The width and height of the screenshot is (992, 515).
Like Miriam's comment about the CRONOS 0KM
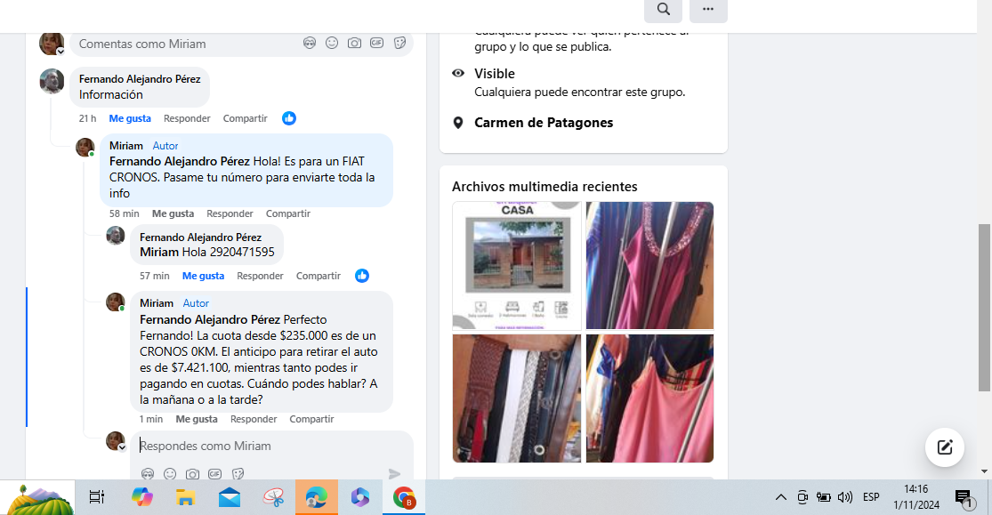[197, 419]
